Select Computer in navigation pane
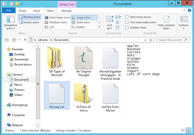Screen dimensions: 194x135 (x=16, y=115)
